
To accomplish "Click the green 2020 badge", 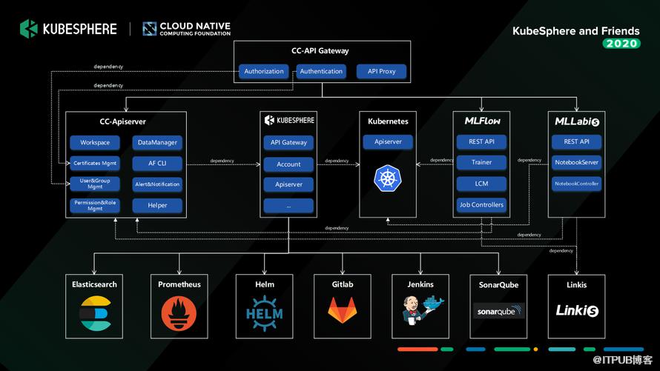I will 621,43.
